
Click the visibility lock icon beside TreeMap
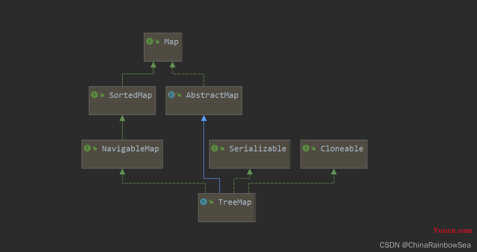(x=212, y=202)
